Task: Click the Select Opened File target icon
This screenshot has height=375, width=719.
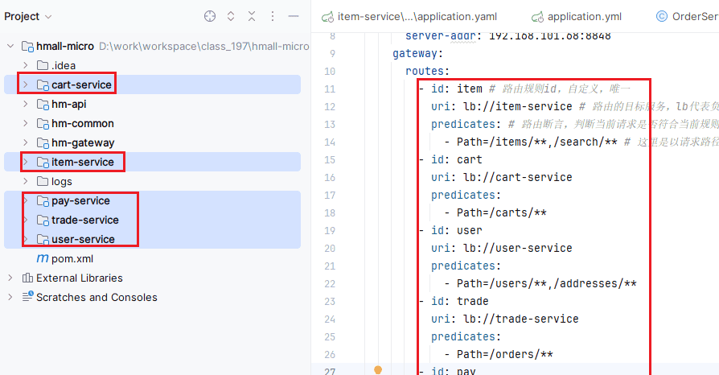Action: pos(210,16)
